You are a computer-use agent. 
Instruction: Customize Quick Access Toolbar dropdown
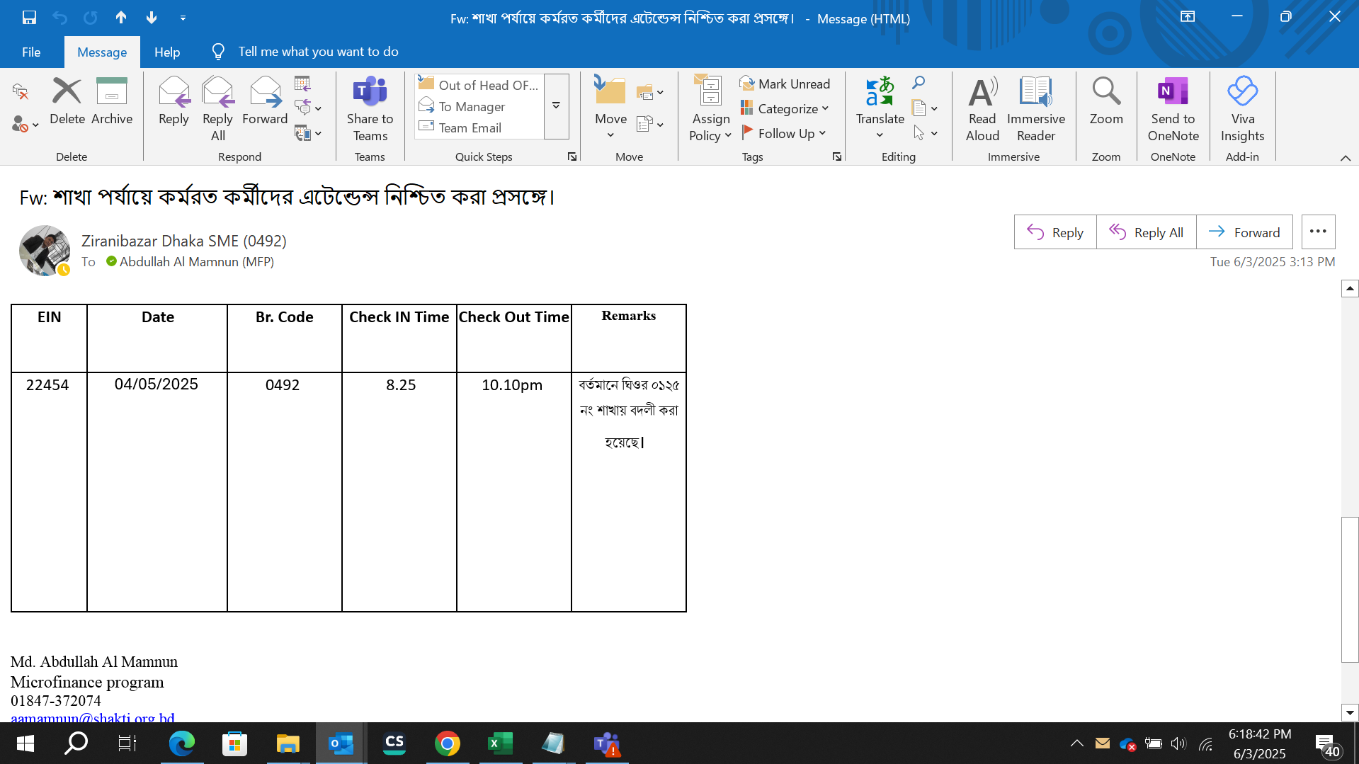coord(183,18)
